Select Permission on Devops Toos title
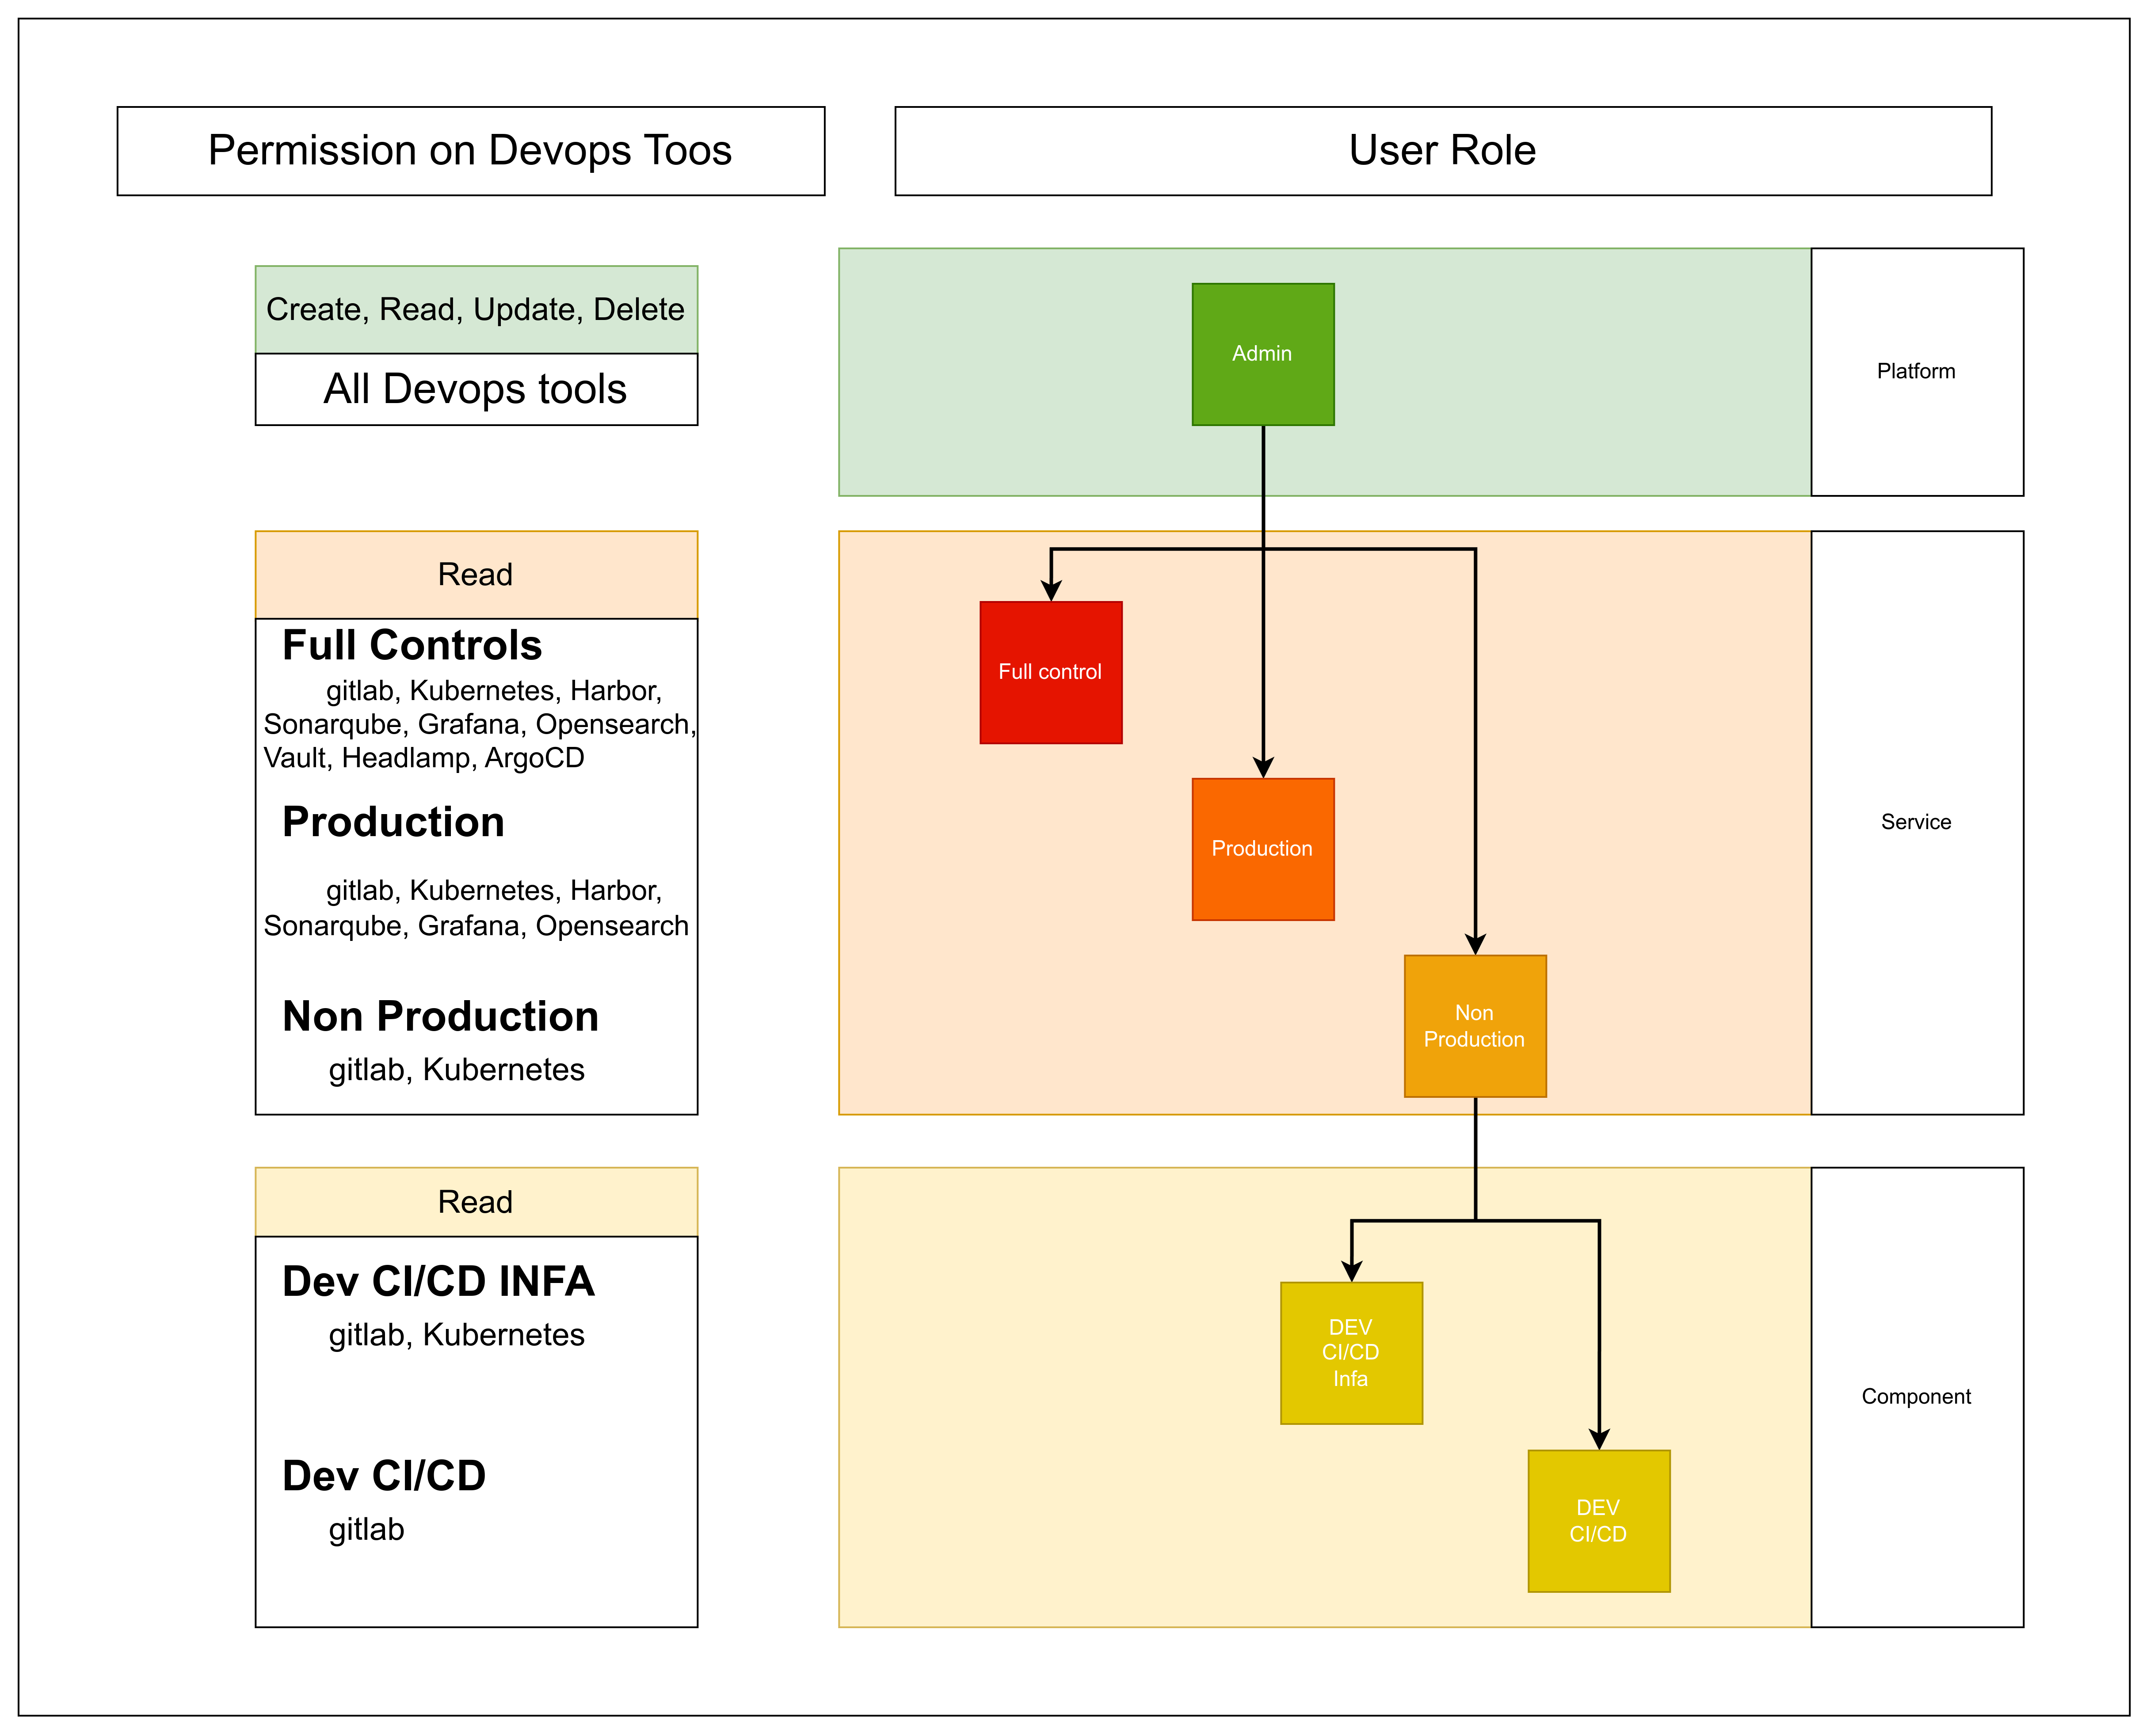Viewport: 2150px width, 1736px height. pos(471,151)
